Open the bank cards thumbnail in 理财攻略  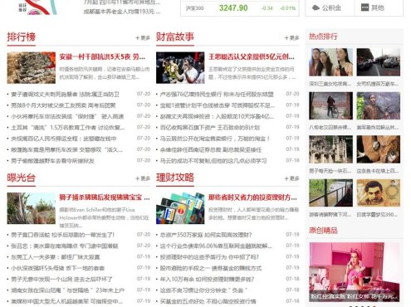pyautogui.click(x=180, y=208)
